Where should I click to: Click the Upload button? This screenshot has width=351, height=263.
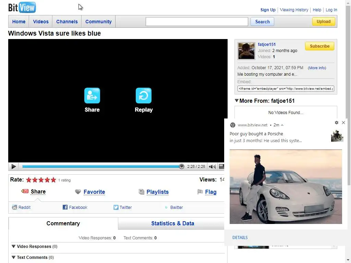pos(324,22)
